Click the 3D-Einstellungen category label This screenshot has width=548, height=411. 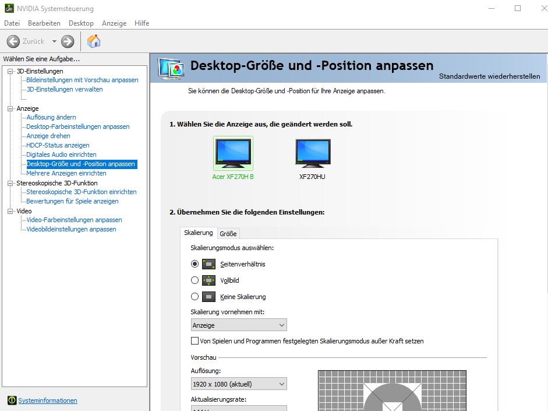coord(40,71)
